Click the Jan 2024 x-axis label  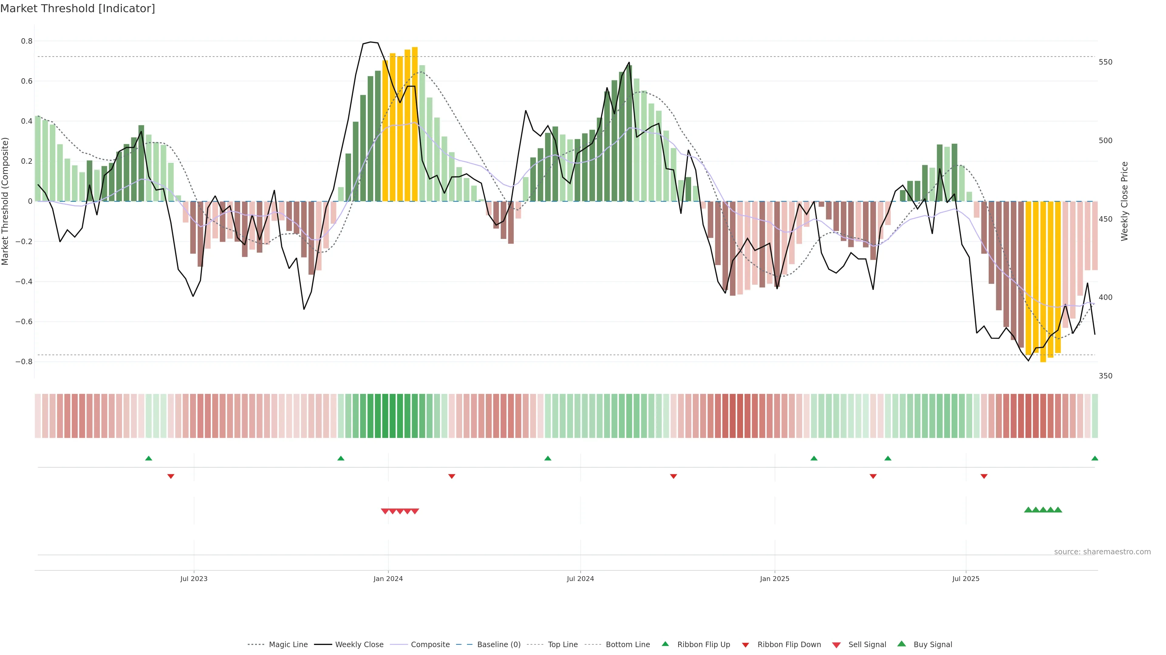388,579
